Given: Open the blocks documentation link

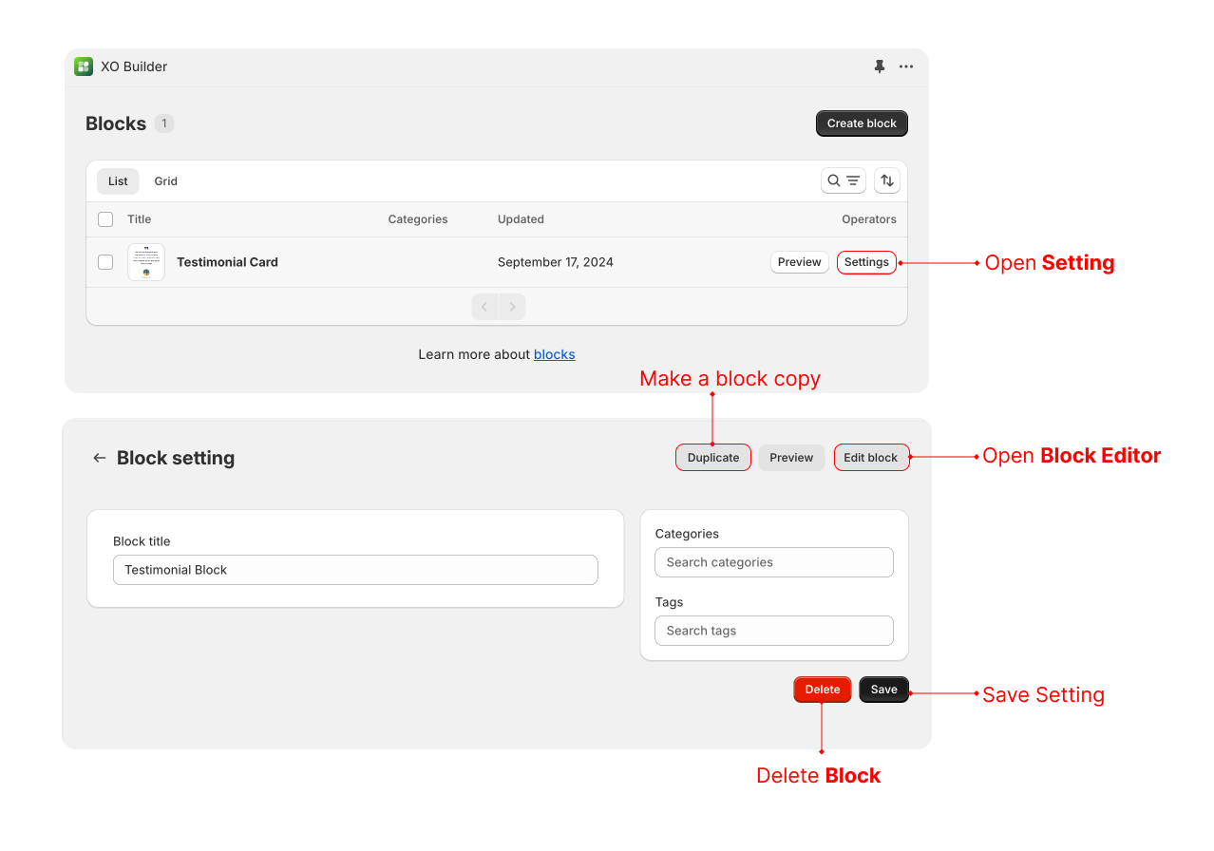Looking at the screenshot, I should point(554,354).
